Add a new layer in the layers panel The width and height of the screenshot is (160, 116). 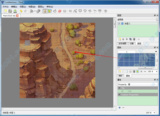point(120,39)
